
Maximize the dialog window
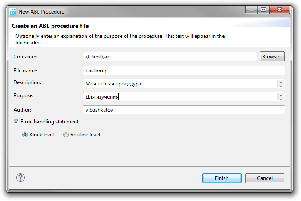(263, 10)
